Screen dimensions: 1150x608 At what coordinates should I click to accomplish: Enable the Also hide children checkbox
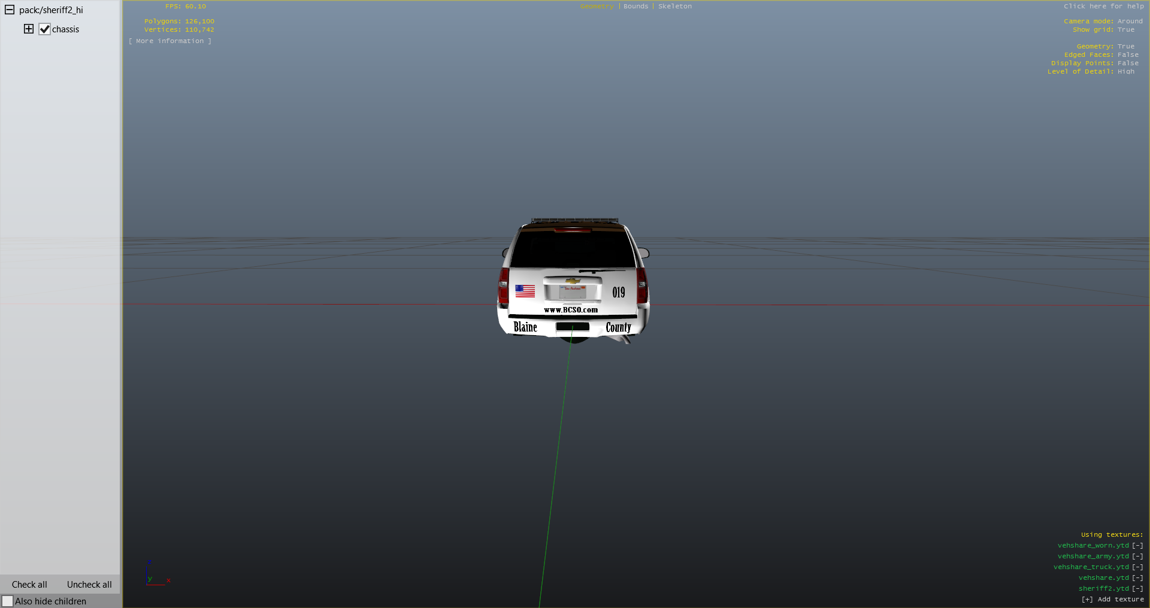click(x=8, y=601)
